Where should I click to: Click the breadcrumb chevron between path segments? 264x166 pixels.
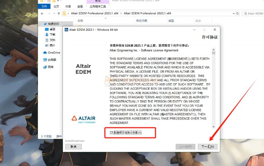coord(121,13)
